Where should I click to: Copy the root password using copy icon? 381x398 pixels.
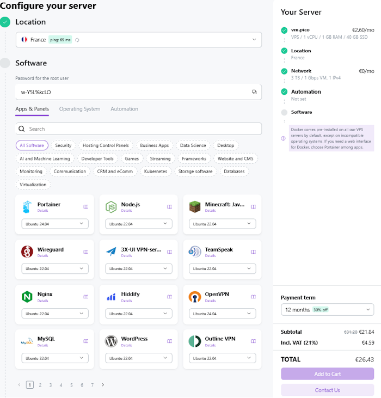(x=254, y=92)
